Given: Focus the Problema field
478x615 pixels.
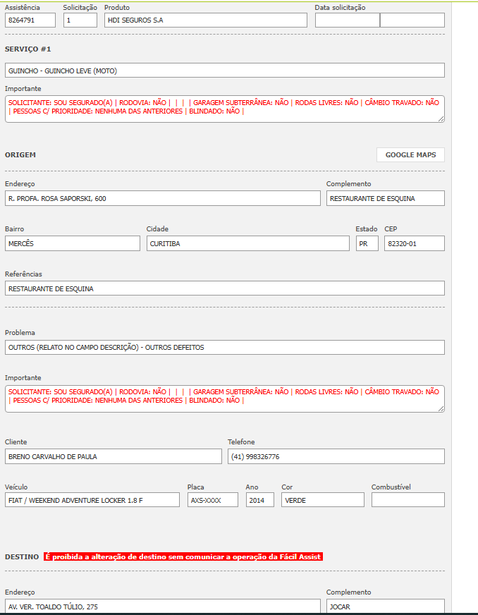Looking at the screenshot, I should [x=224, y=348].
